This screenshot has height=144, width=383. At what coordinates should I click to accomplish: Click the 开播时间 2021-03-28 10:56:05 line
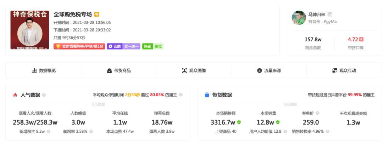click(82, 23)
